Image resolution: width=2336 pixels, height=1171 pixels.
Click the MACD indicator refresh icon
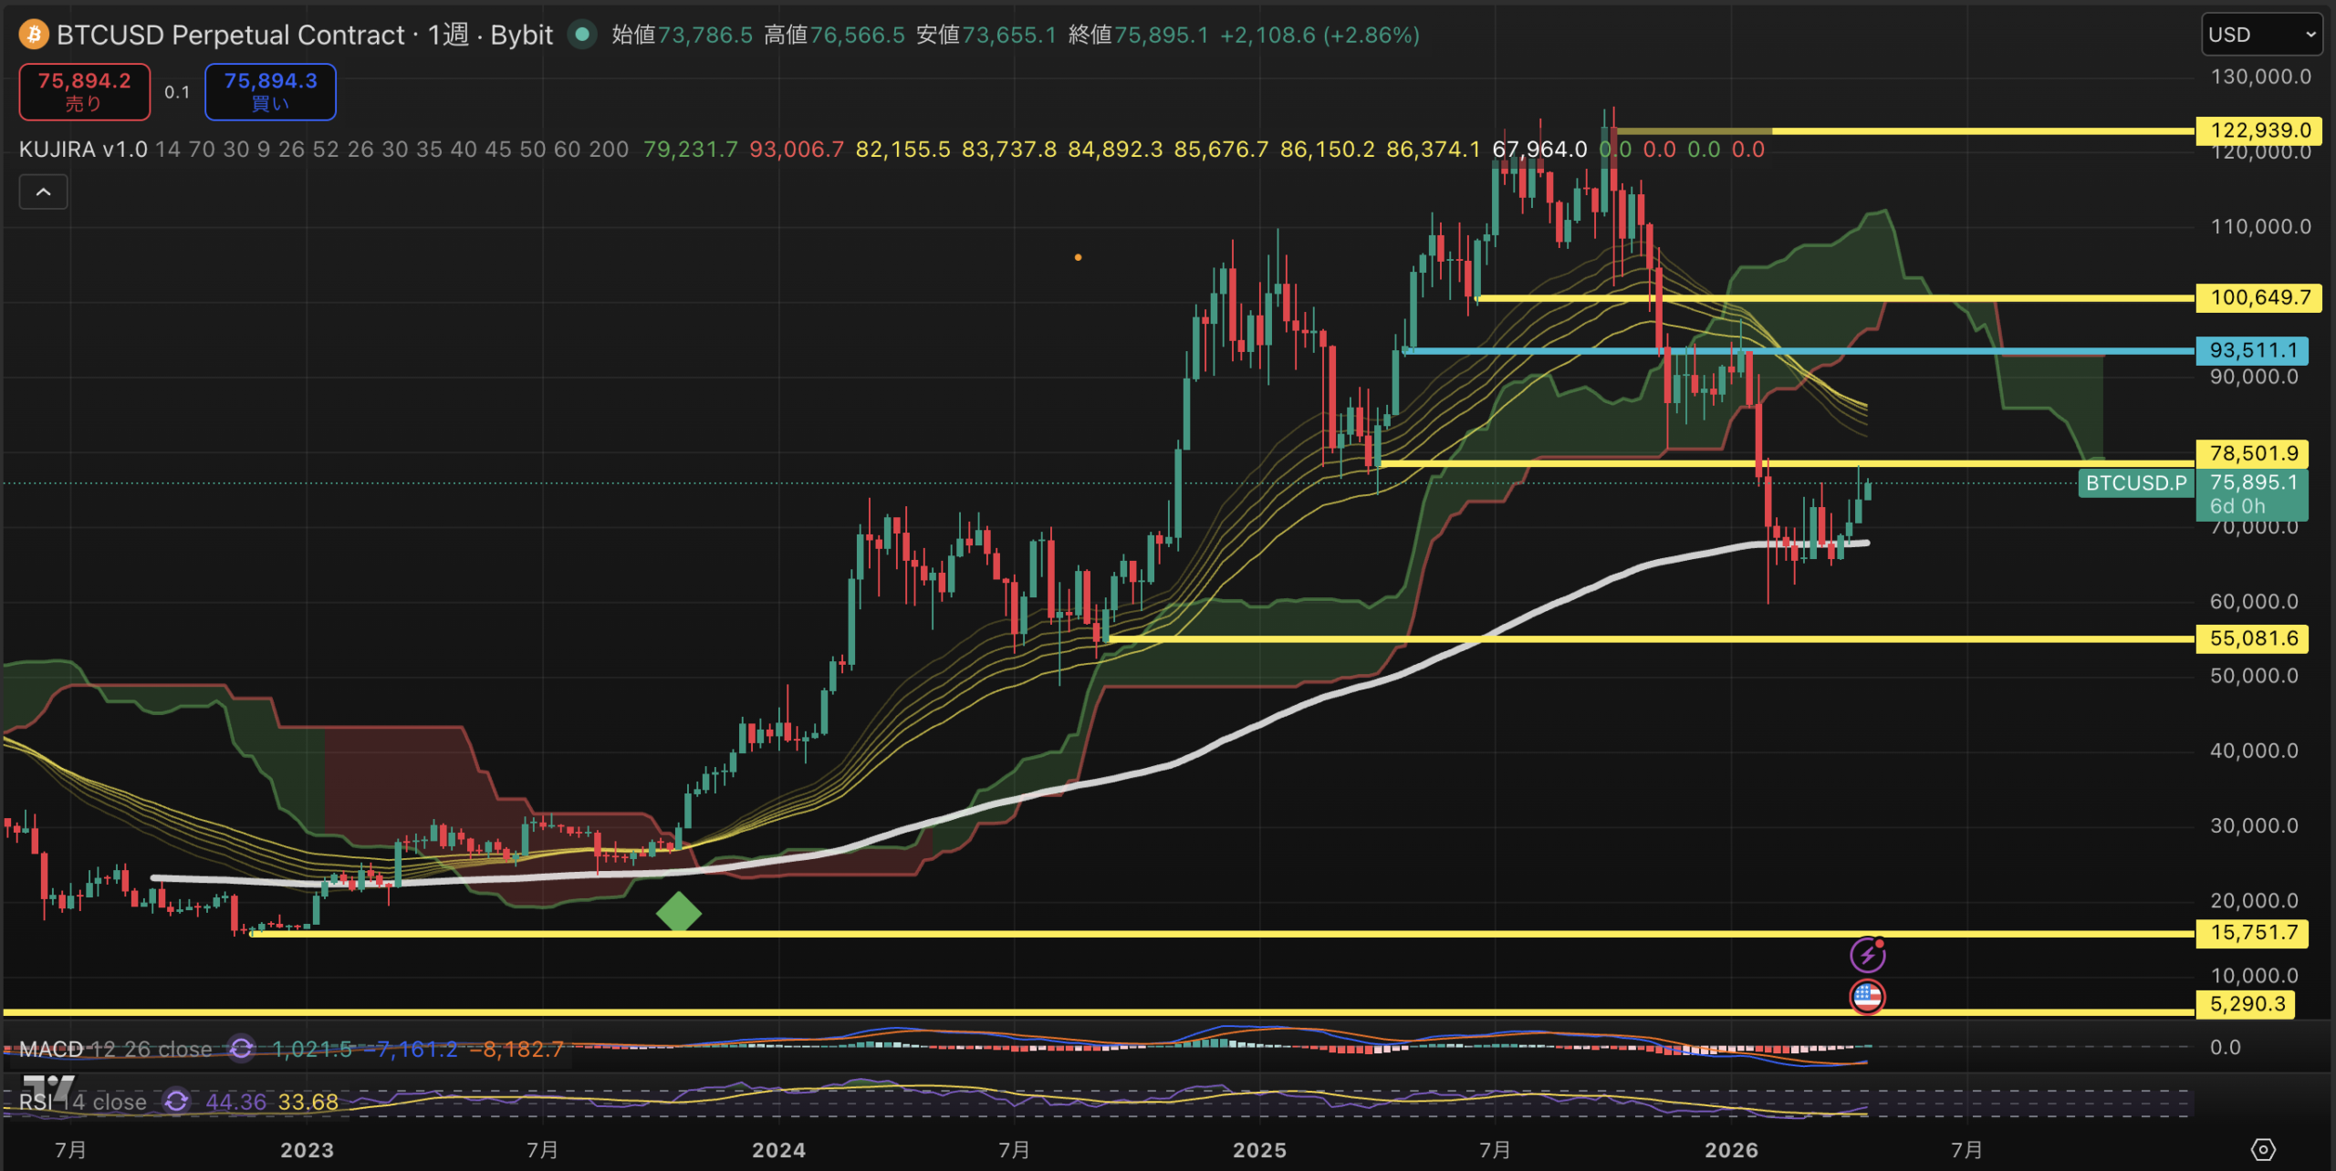pyautogui.click(x=241, y=1049)
